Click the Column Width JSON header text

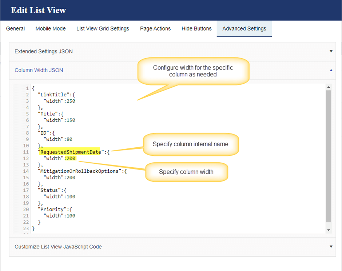pyautogui.click(x=39, y=70)
